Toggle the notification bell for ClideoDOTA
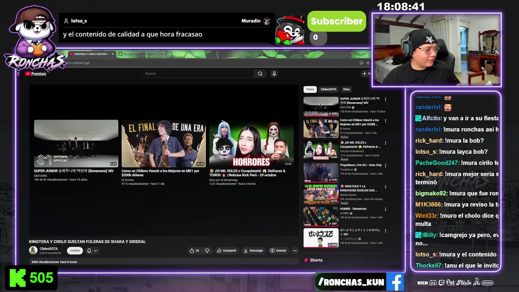519x292 pixels. [x=89, y=251]
